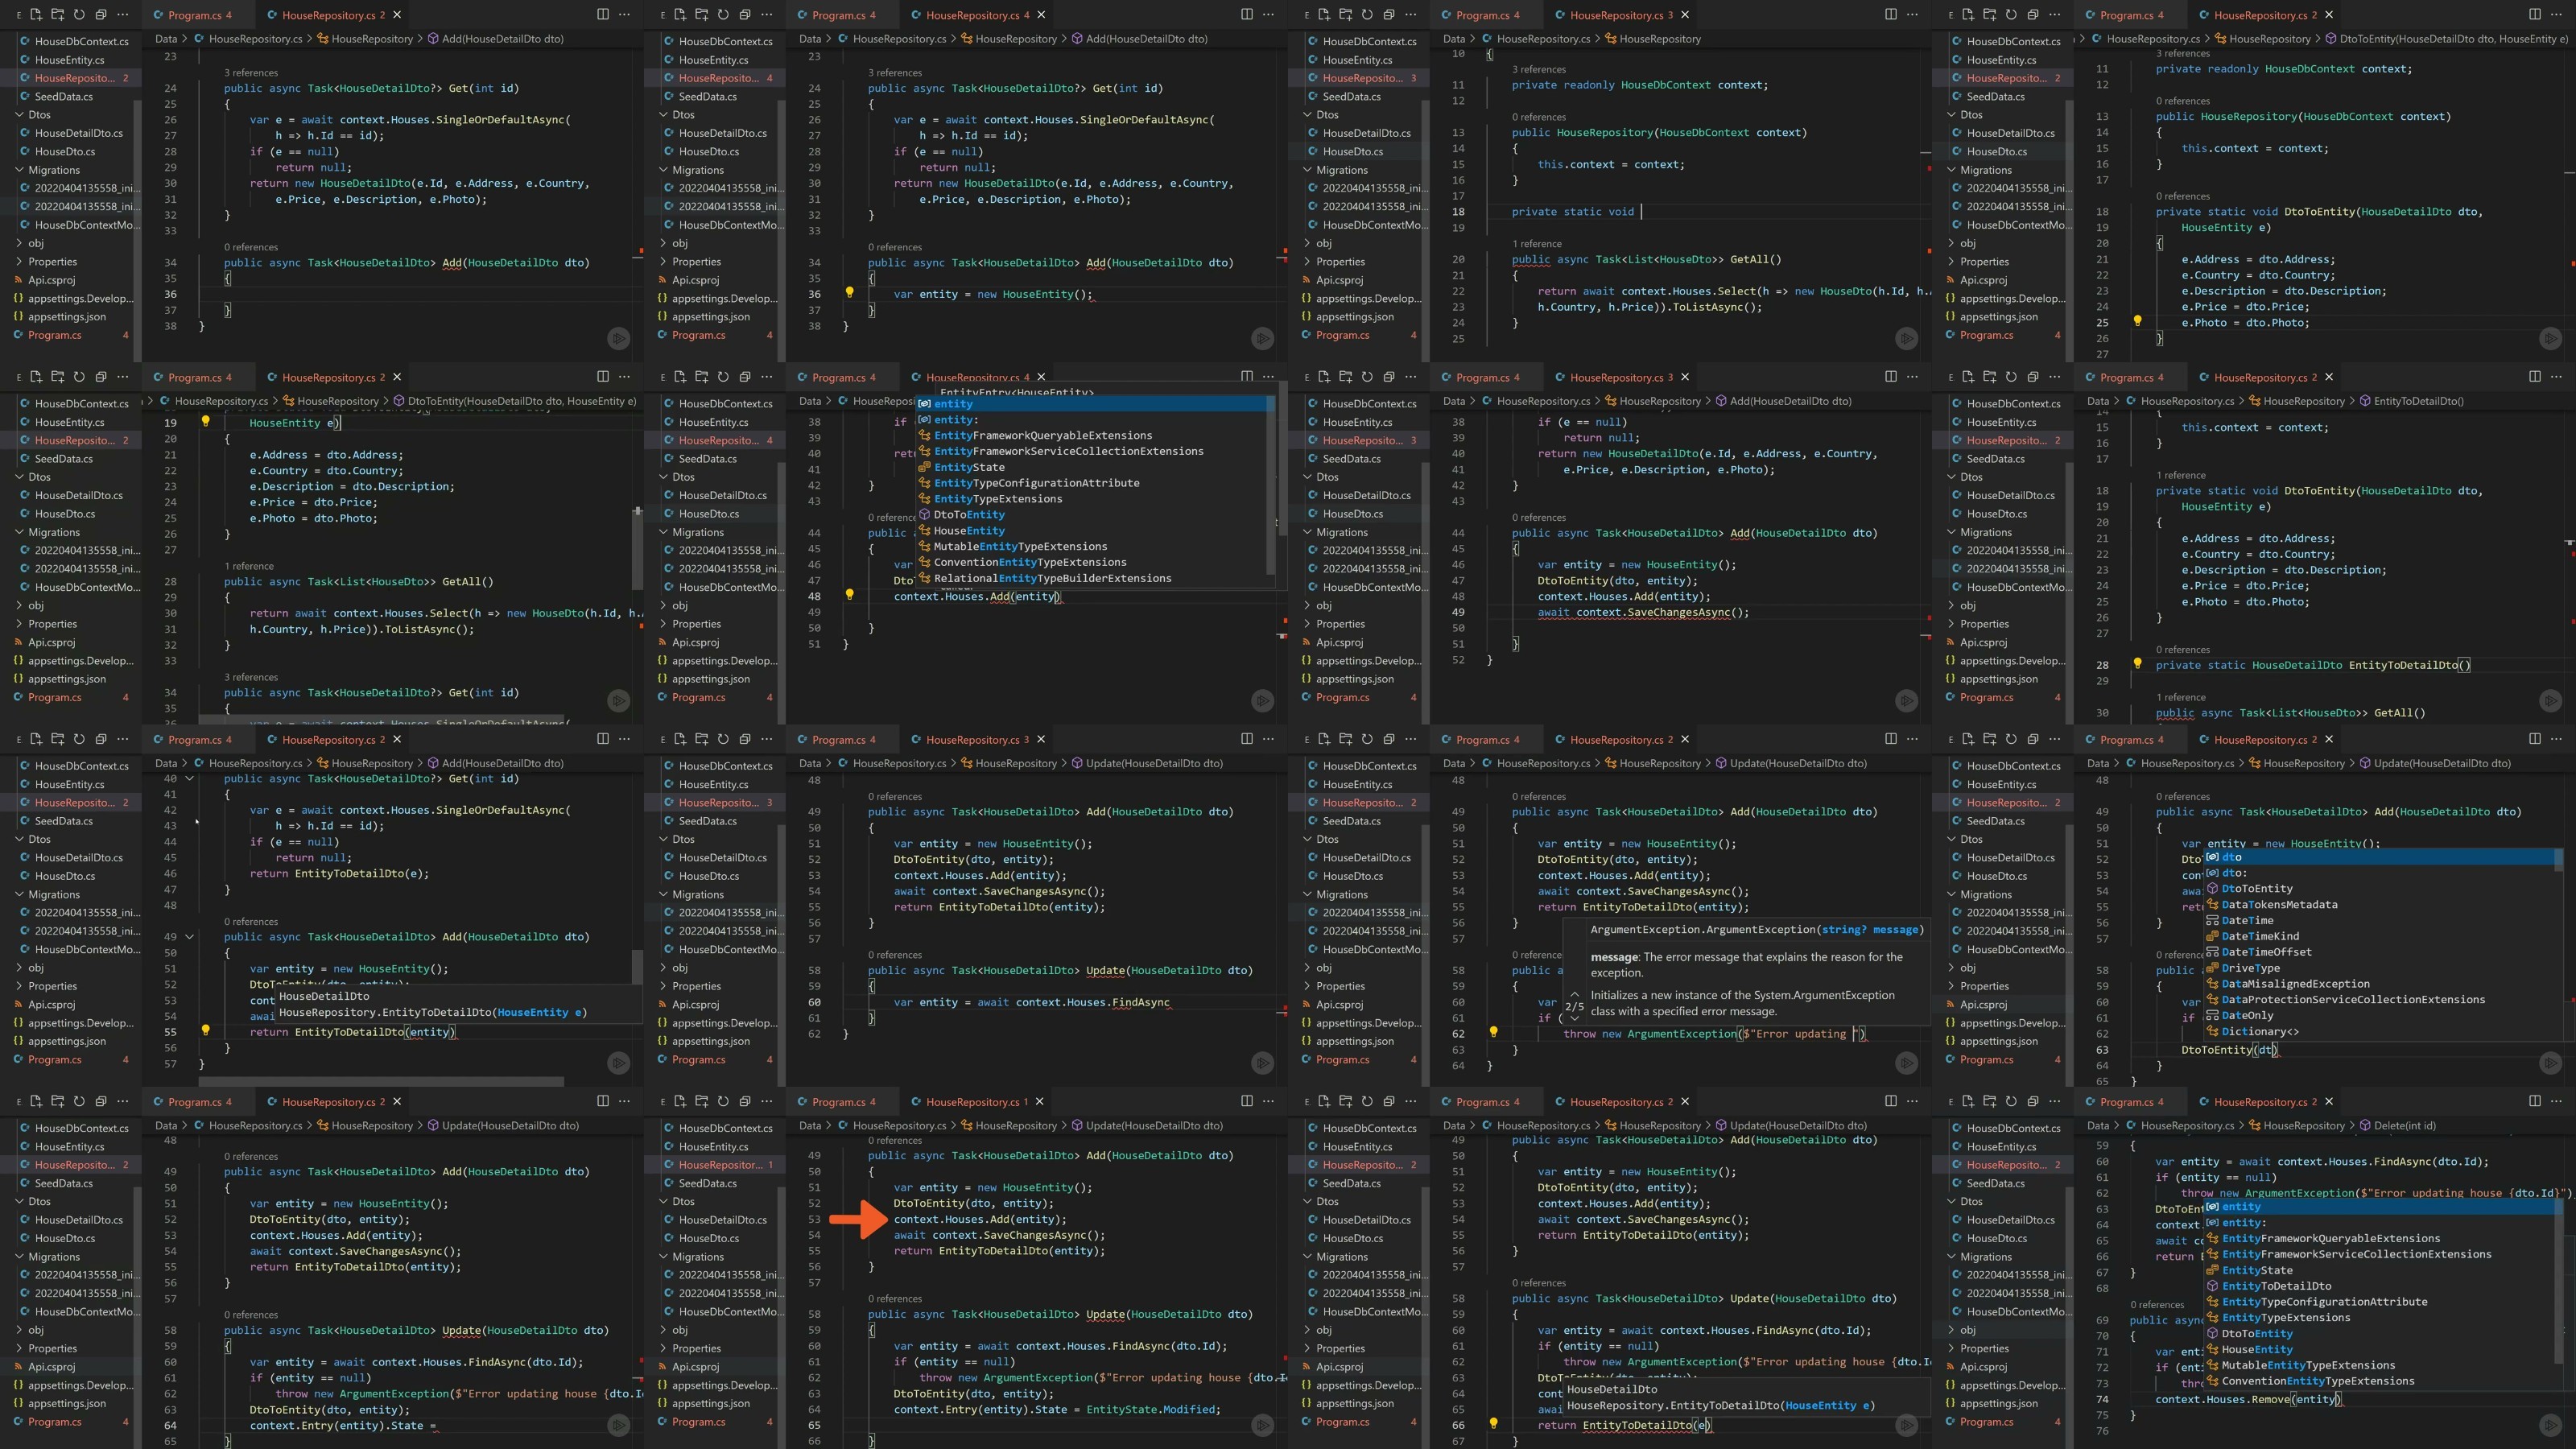Split editor in pane with EntityToDetailDto() breadcrumb
This screenshot has height=1449, width=2576.
[2534, 377]
